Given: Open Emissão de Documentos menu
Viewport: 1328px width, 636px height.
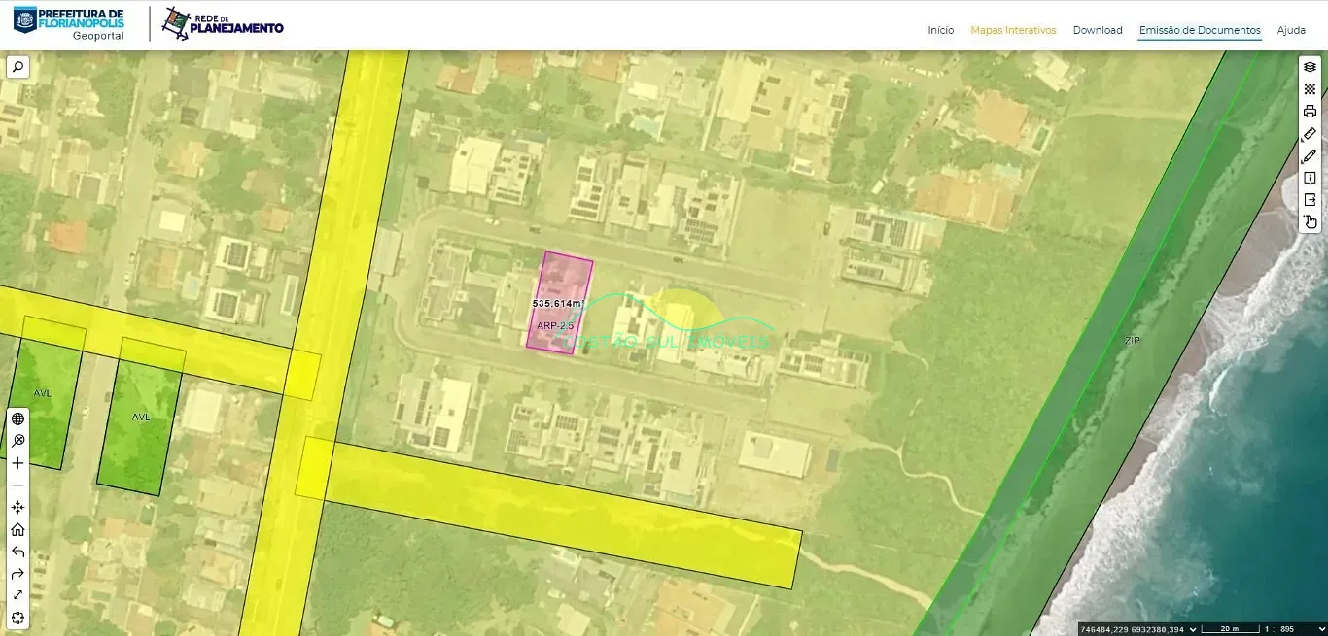Looking at the screenshot, I should [1200, 30].
